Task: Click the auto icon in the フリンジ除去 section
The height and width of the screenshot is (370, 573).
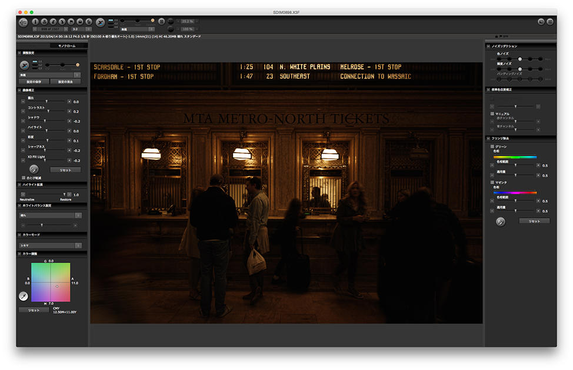Action: (501, 221)
